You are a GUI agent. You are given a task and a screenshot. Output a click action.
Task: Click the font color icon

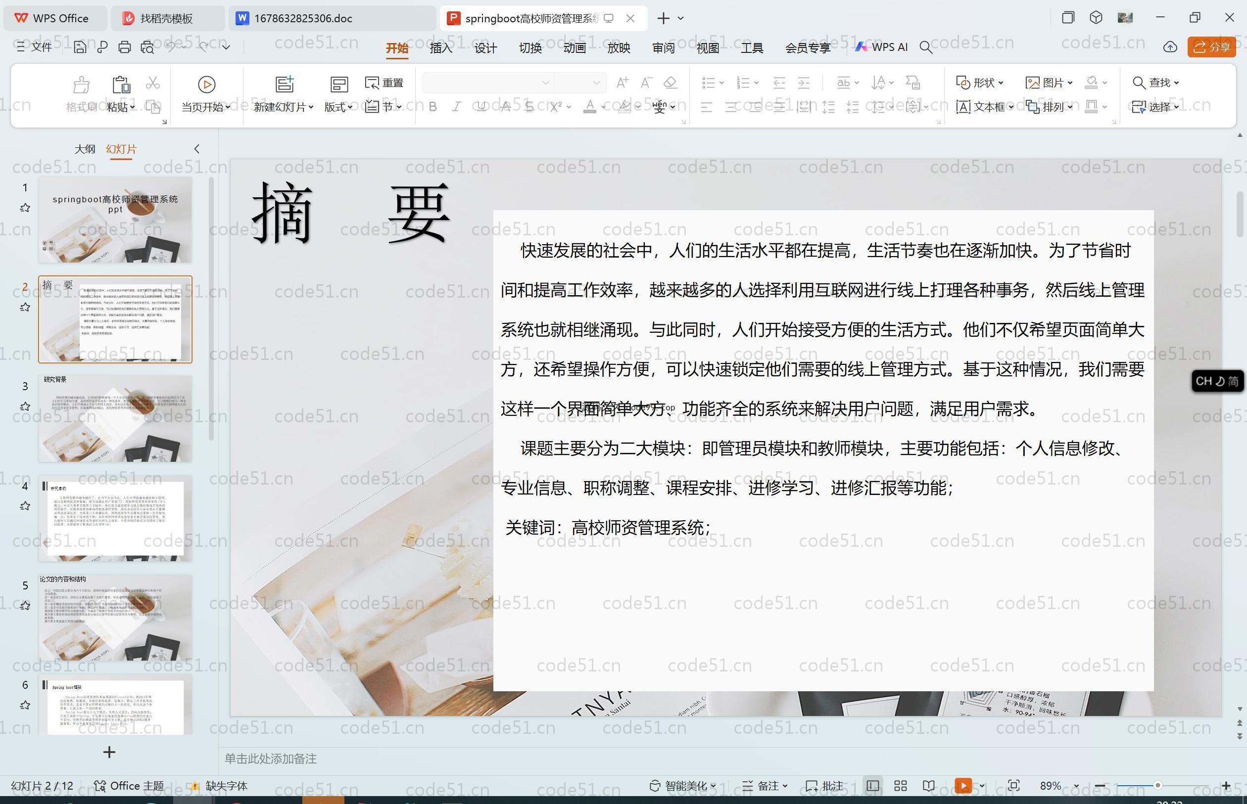(x=590, y=107)
